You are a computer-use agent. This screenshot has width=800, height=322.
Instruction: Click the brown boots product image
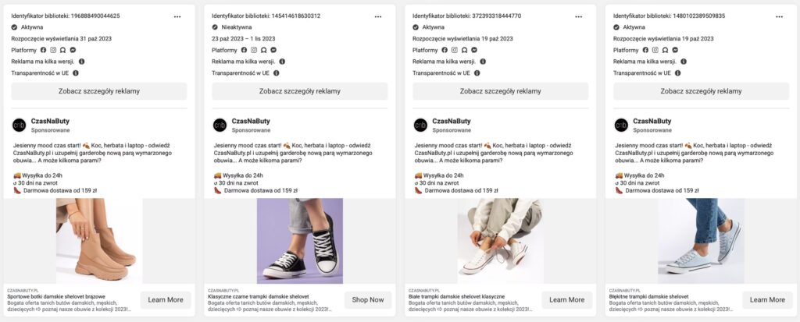[98, 240]
